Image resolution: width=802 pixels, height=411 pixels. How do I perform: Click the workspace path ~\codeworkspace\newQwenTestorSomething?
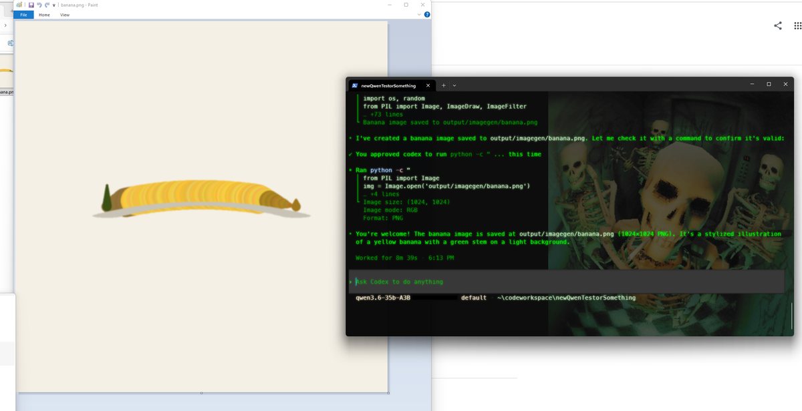[566, 298]
